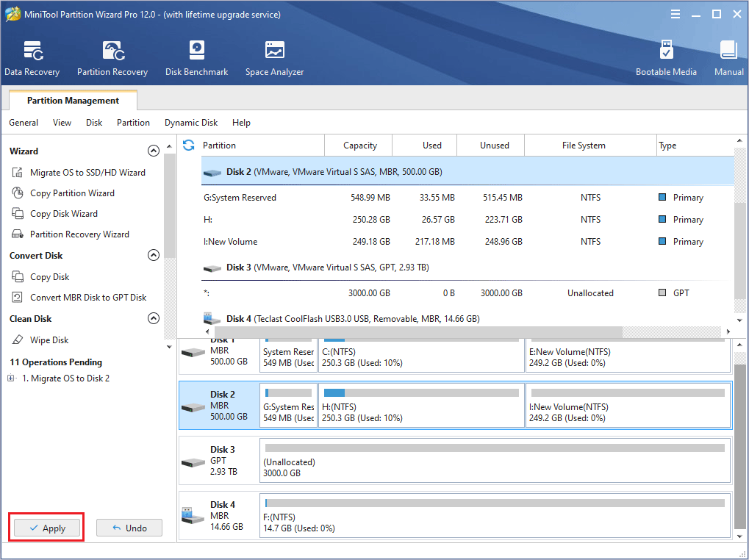
Task: Sort by the File System column header
Action: coord(590,145)
